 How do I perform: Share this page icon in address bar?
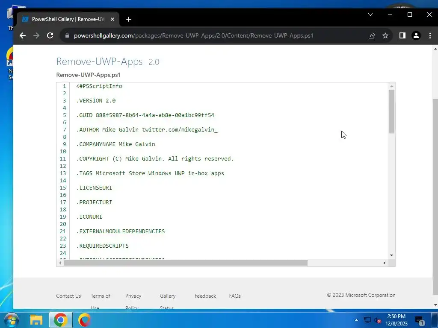(372, 36)
